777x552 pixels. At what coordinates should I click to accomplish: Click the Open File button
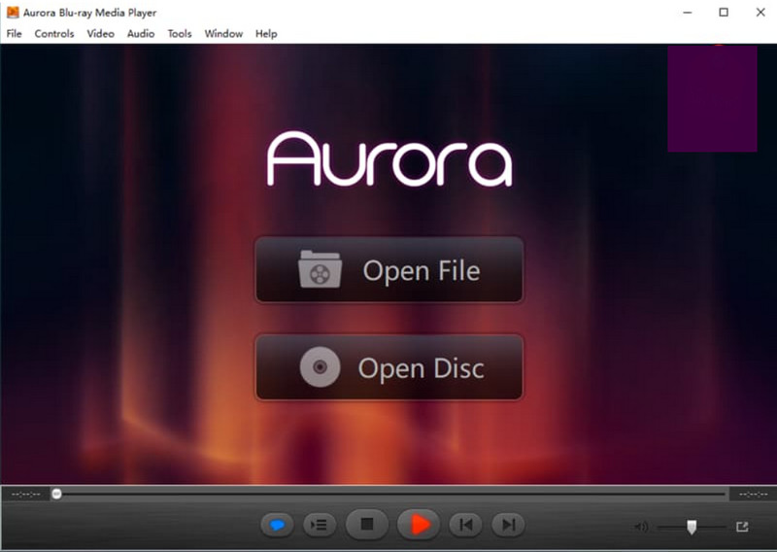click(x=388, y=270)
